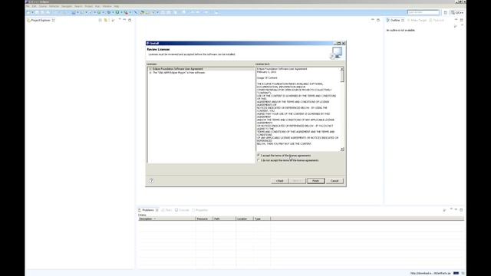Select the C/C++ perspective button
This screenshot has width=491, height=276.
point(457,12)
